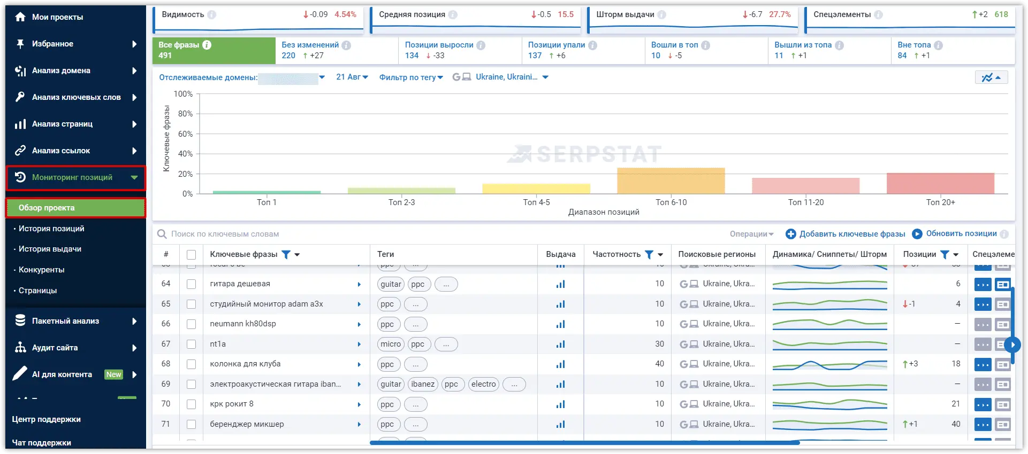Click the chart toggle icon above the graph
This screenshot has width=1028, height=454.
click(x=991, y=77)
